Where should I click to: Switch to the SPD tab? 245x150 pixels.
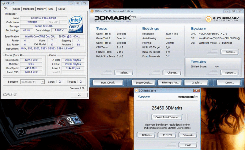pos(51,9)
